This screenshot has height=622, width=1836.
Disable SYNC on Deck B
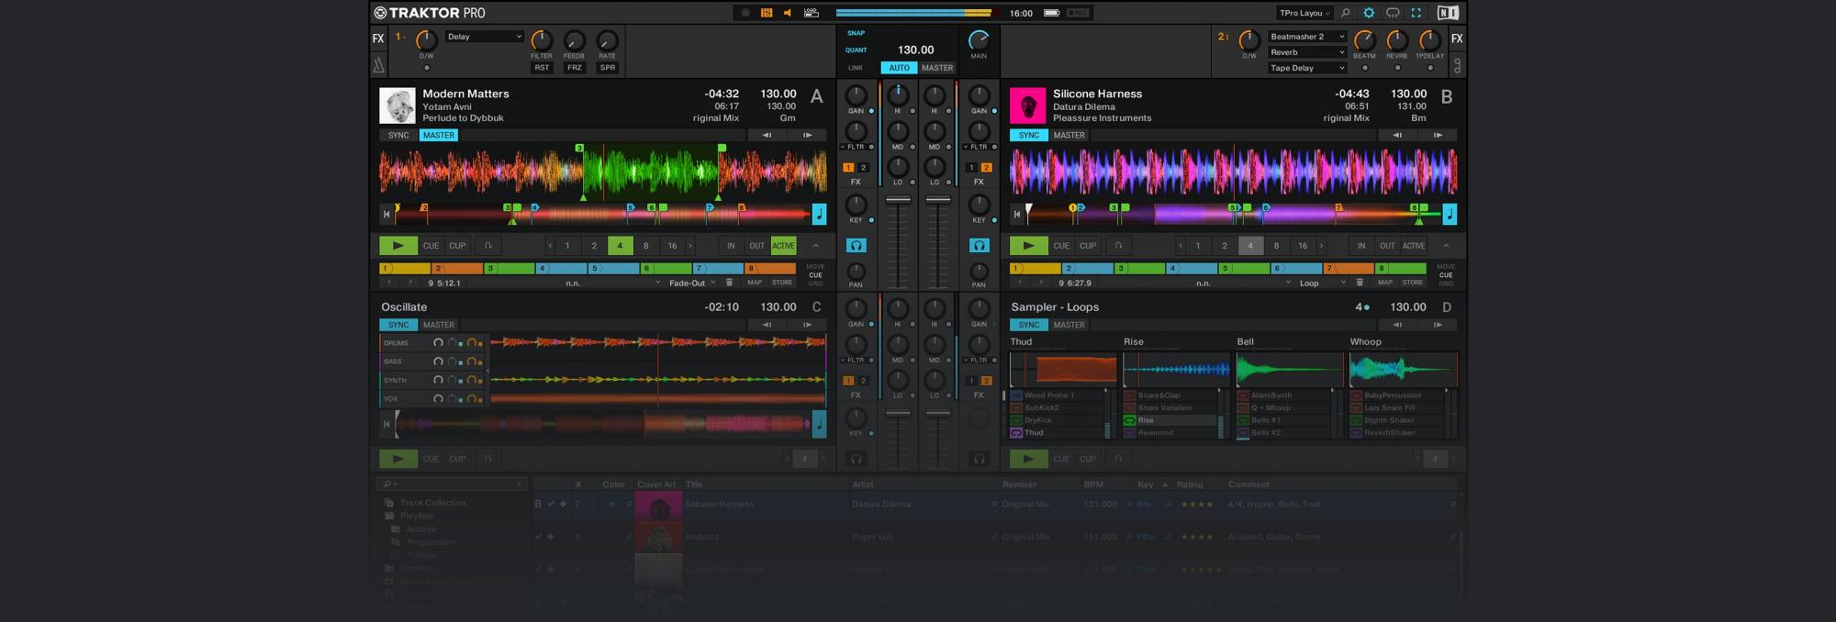pyautogui.click(x=1029, y=135)
